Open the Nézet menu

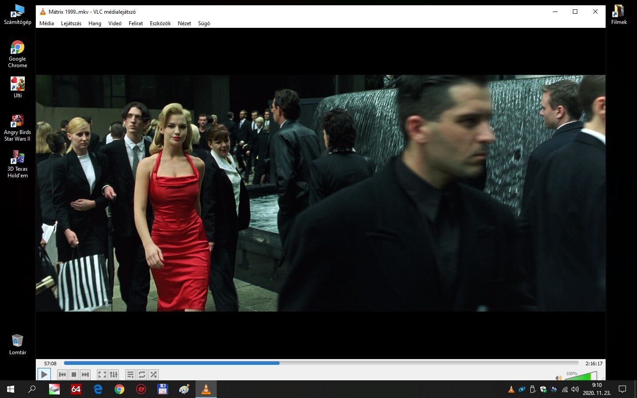click(184, 23)
